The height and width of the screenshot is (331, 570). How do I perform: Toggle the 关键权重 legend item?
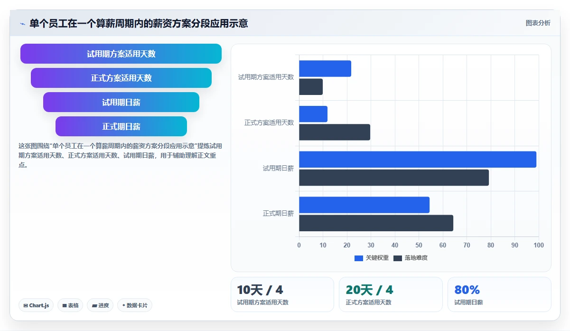tap(372, 258)
